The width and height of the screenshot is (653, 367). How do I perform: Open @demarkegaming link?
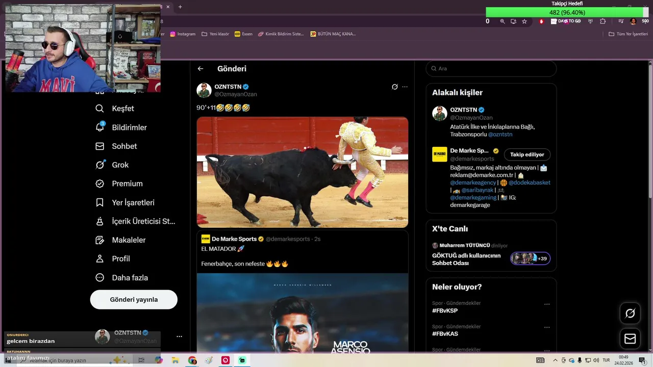[473, 198]
